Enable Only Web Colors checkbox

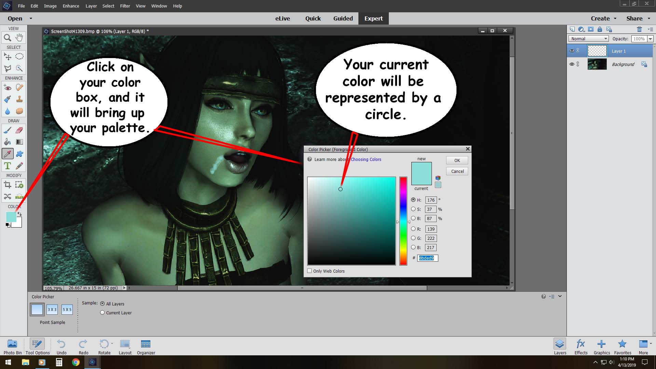(310, 271)
